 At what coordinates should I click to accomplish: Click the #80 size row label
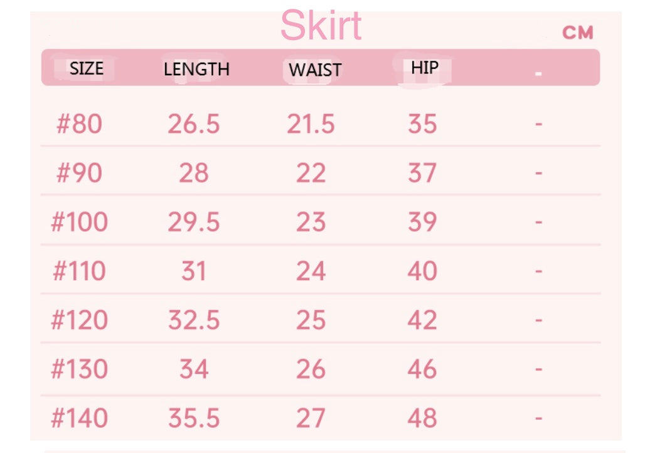[x=79, y=124]
